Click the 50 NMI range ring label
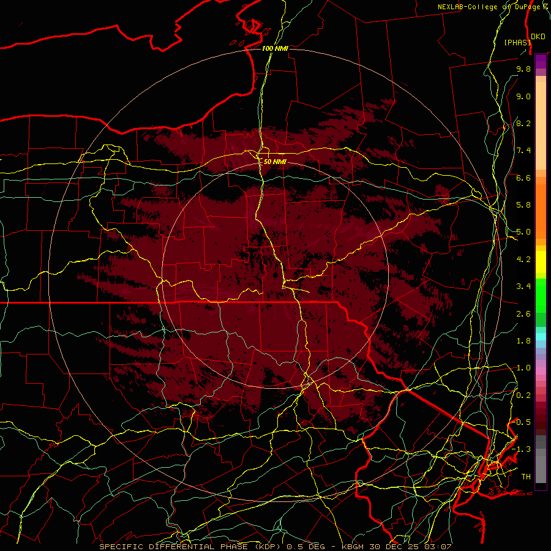The width and height of the screenshot is (551, 551). [x=275, y=162]
